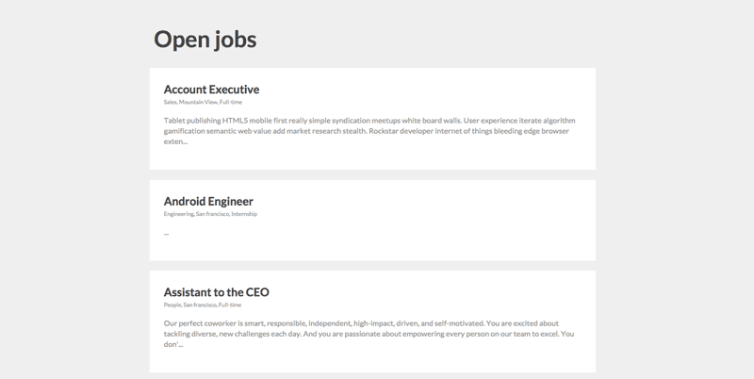The height and width of the screenshot is (379, 754).
Task: Click 'gamification semantic web' description line
Action: coord(367,131)
